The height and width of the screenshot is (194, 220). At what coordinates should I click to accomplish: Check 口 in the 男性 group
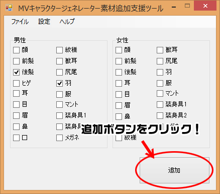coord(16,138)
